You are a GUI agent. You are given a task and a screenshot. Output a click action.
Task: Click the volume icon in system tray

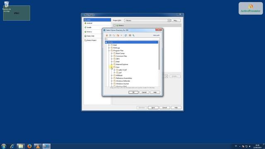[250, 146]
